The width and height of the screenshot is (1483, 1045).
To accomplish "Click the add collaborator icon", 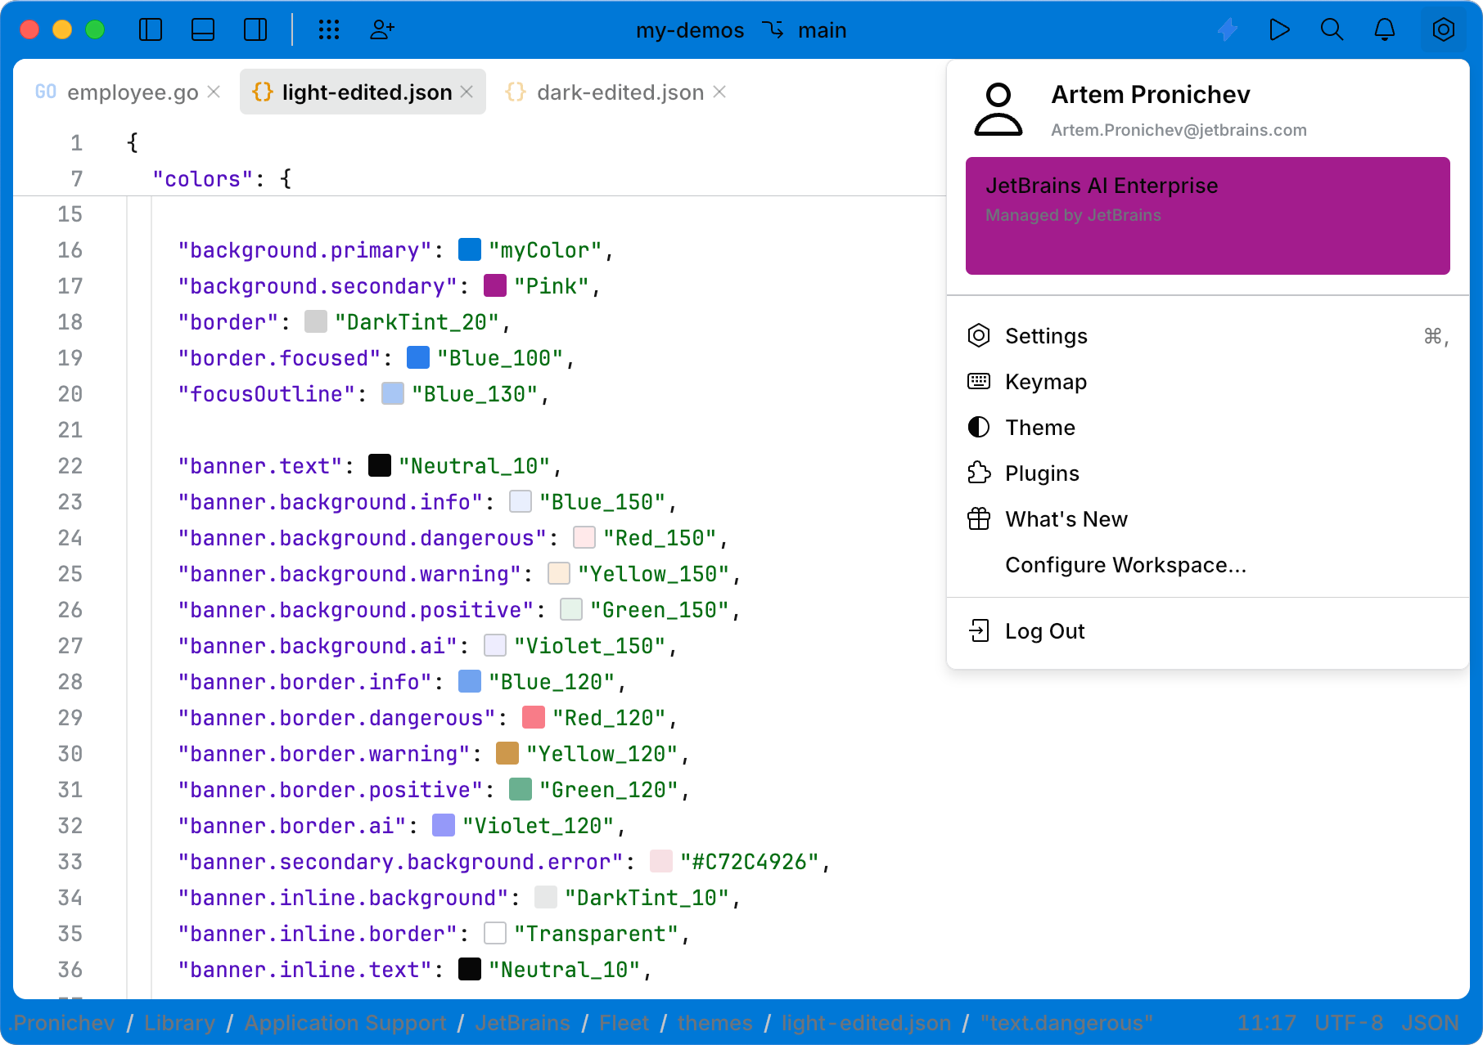I will coord(381,30).
